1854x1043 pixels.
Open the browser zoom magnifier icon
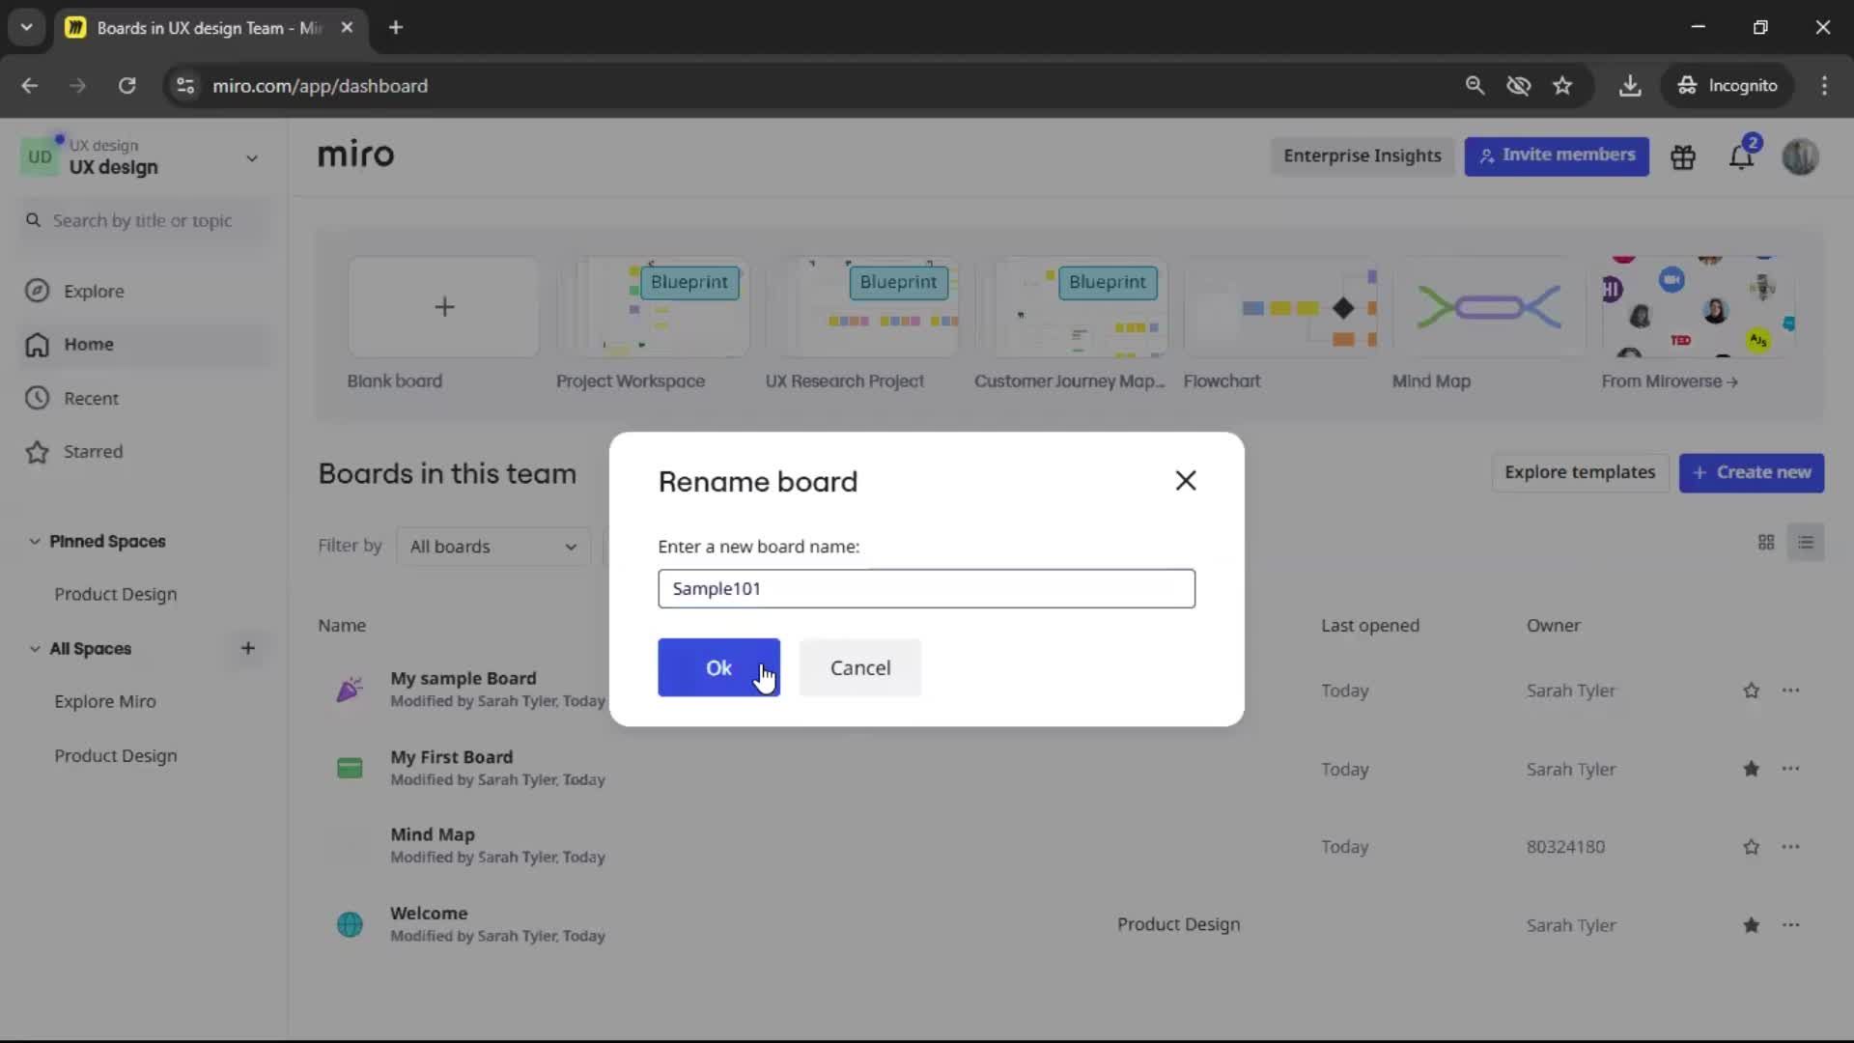pyautogui.click(x=1475, y=85)
